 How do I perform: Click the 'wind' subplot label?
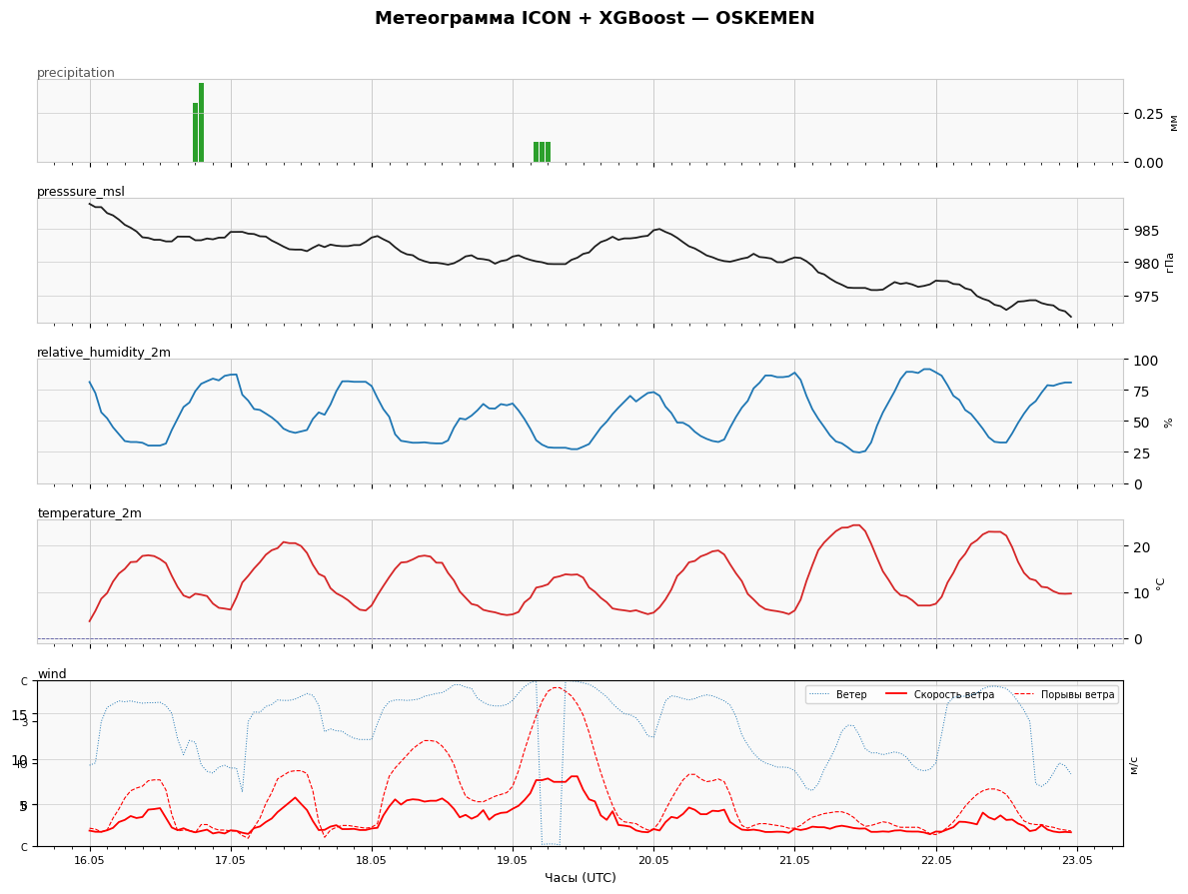52,673
